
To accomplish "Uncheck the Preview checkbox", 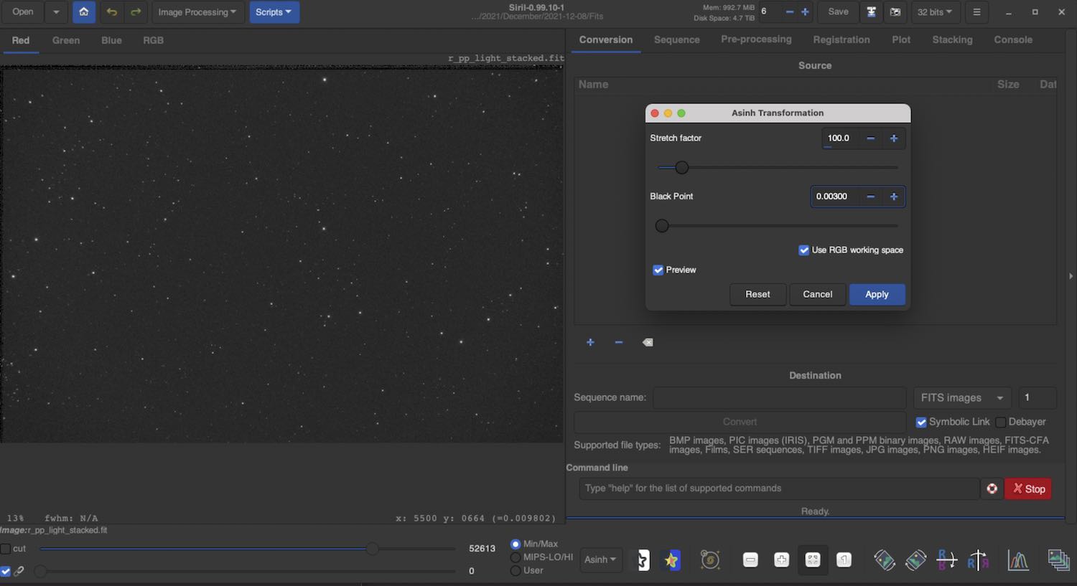I will [658, 270].
